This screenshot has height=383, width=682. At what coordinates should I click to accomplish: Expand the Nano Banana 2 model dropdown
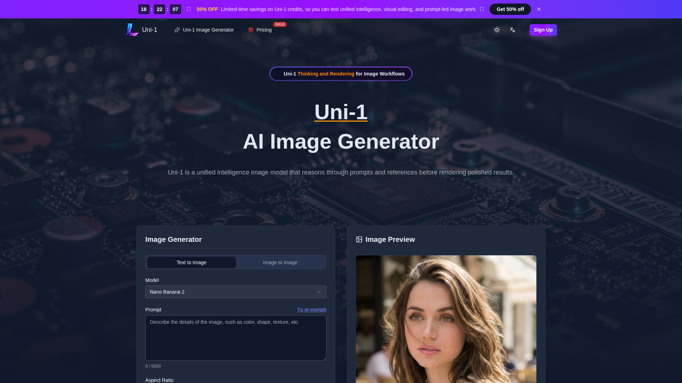[x=236, y=292]
